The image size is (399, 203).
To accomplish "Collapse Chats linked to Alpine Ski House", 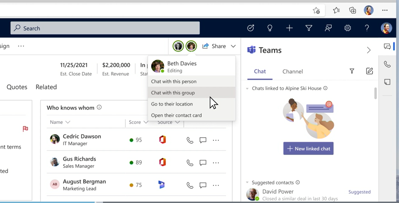I will click(x=247, y=88).
